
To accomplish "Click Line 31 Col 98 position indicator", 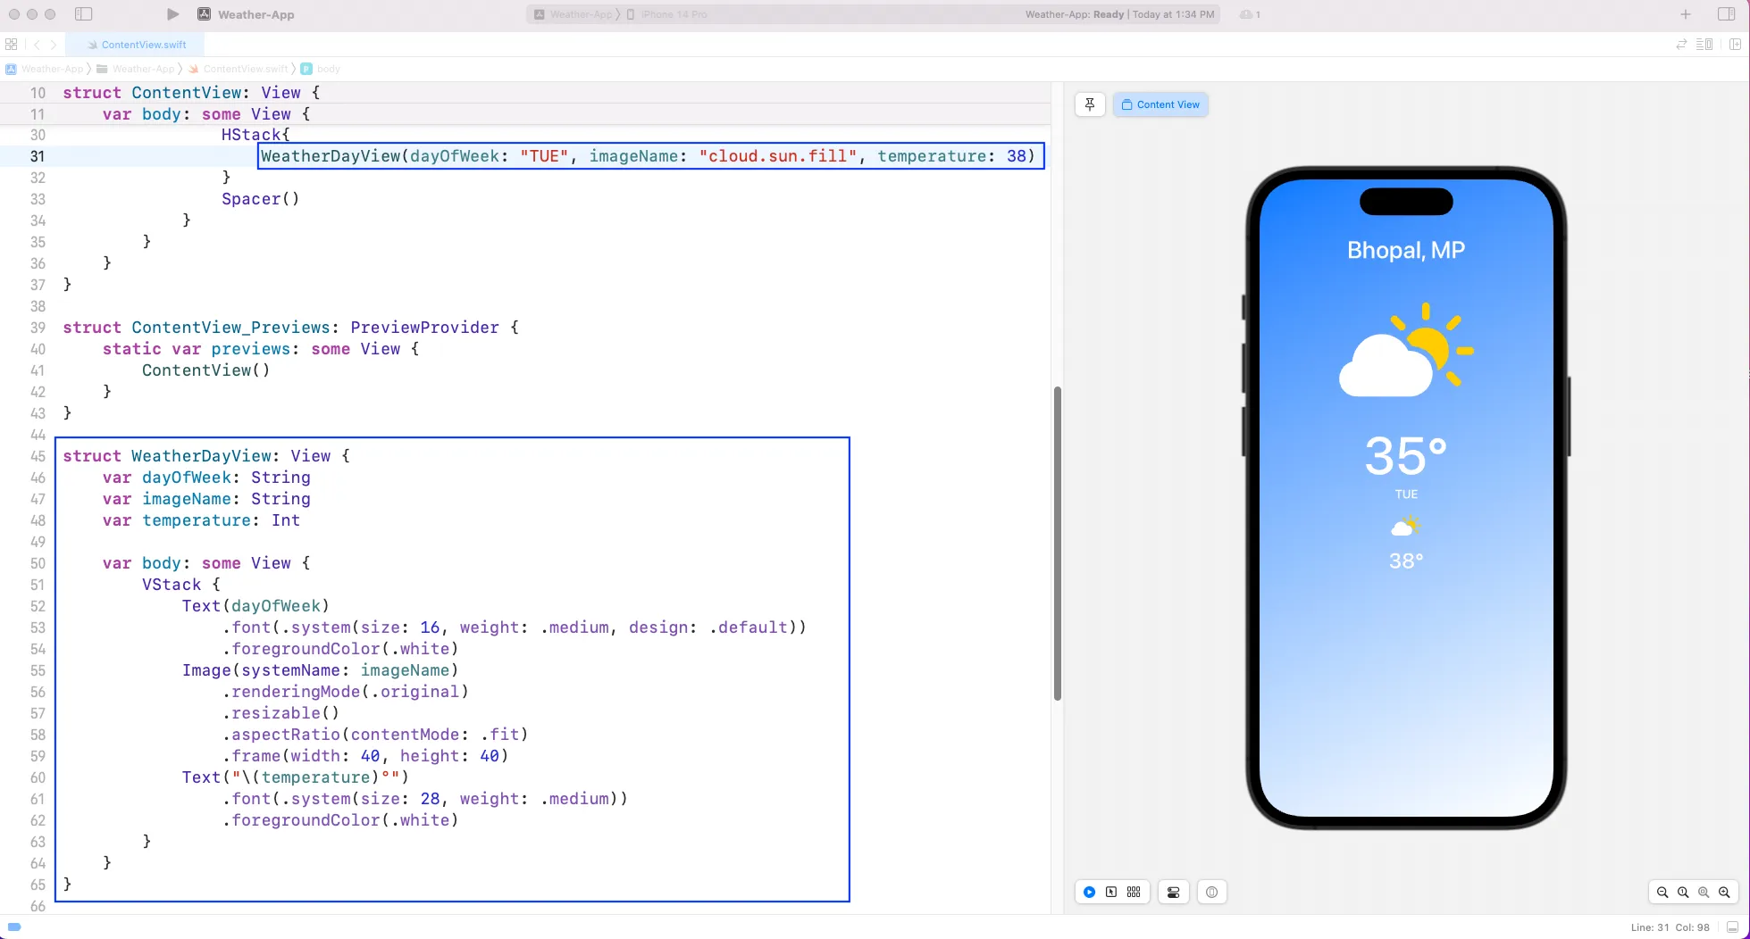I will coord(1670,927).
